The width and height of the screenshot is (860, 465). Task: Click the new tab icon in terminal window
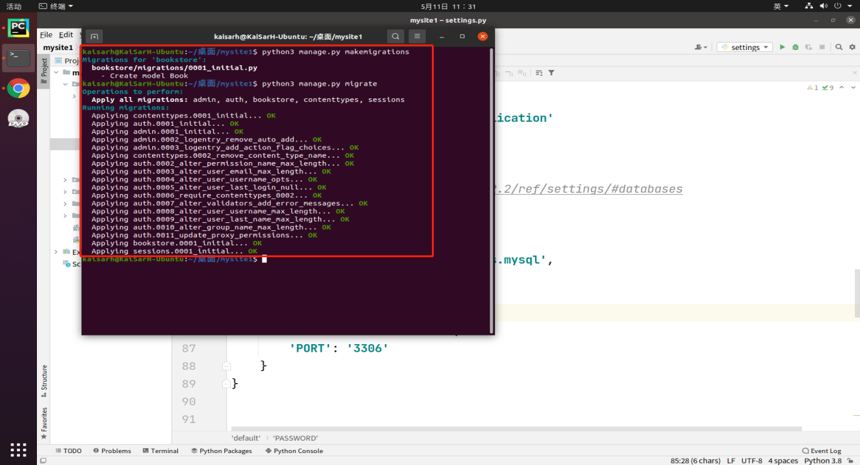point(95,37)
